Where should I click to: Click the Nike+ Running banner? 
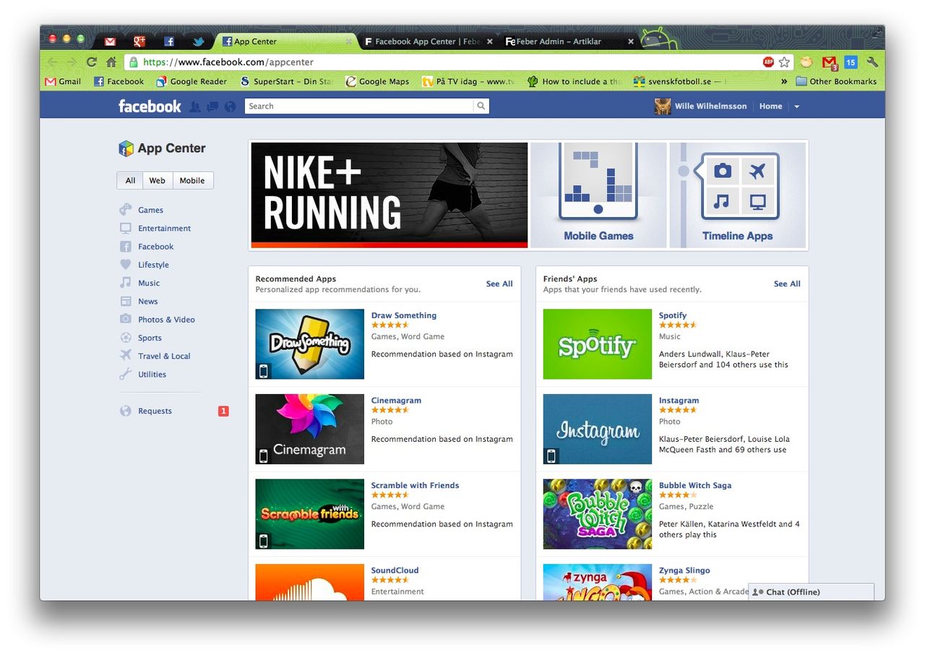pos(390,195)
